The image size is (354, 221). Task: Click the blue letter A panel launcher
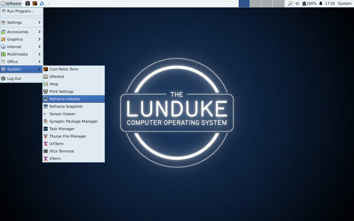[x=42, y=4]
